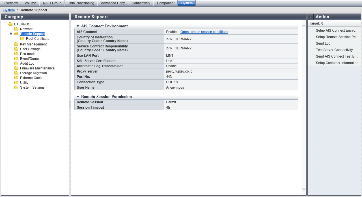Open remote service conditions link
362x197 pixels.
coord(204,32)
